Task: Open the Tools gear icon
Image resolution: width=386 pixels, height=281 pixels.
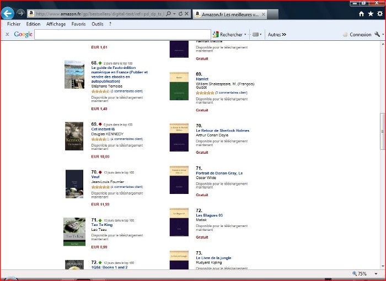Action: 380,14
